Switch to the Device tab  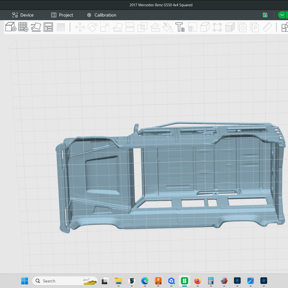(23, 15)
